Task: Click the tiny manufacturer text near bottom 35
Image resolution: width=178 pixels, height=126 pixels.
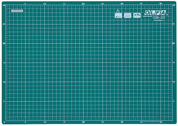Action: (151, 121)
